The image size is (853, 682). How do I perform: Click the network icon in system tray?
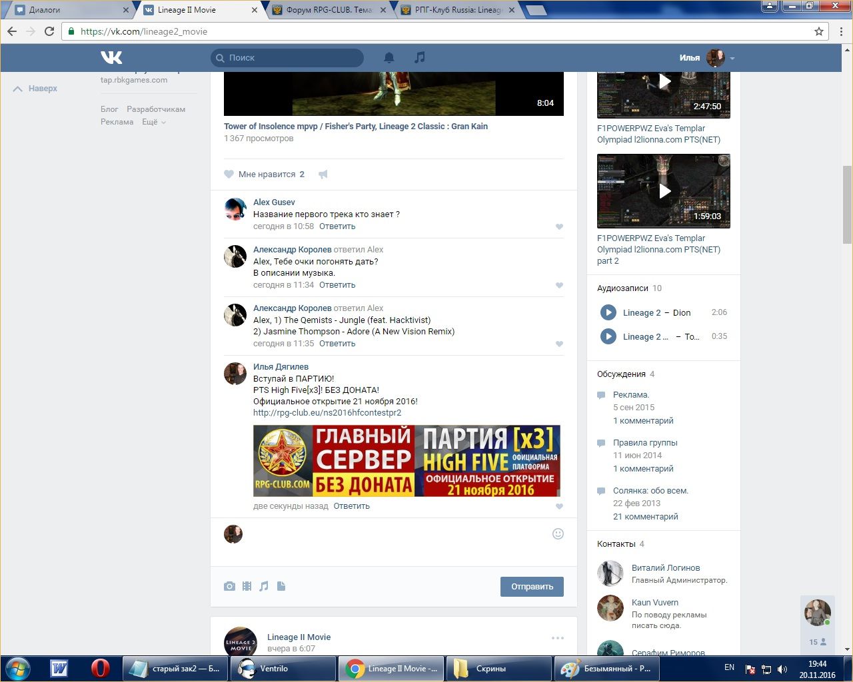tap(766, 669)
